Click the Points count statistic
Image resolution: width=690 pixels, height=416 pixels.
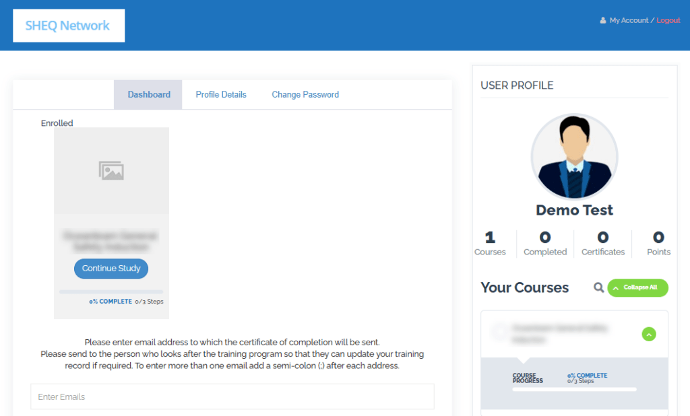click(x=658, y=243)
